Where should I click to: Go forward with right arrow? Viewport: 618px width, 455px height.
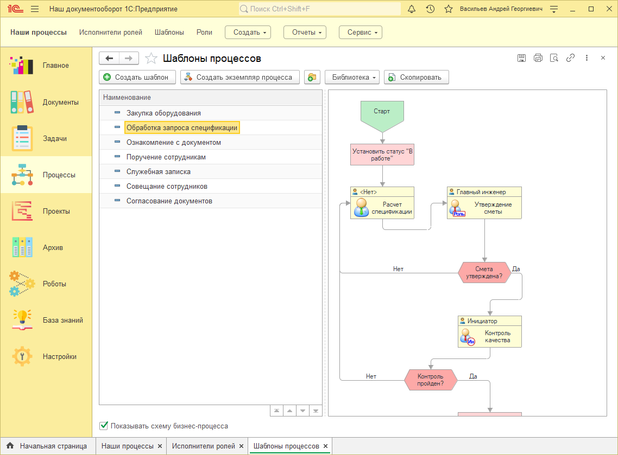click(x=129, y=58)
